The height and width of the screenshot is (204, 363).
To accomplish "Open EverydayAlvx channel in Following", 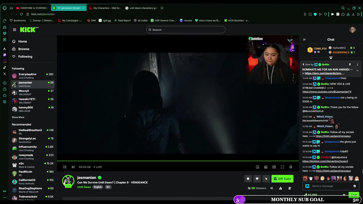I will coord(33,76).
